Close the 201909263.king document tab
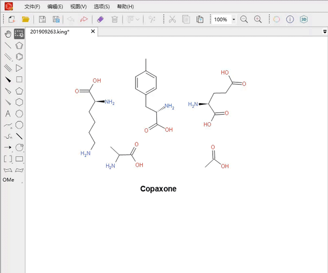 tap(93, 31)
